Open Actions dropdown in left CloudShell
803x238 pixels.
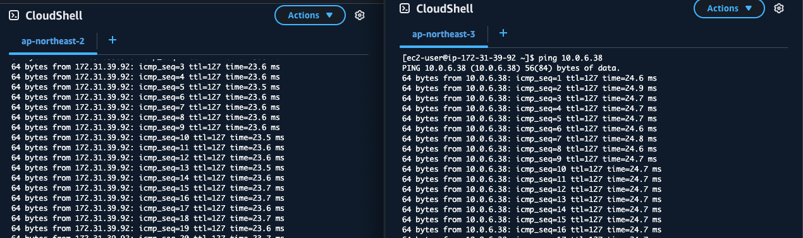[310, 15]
